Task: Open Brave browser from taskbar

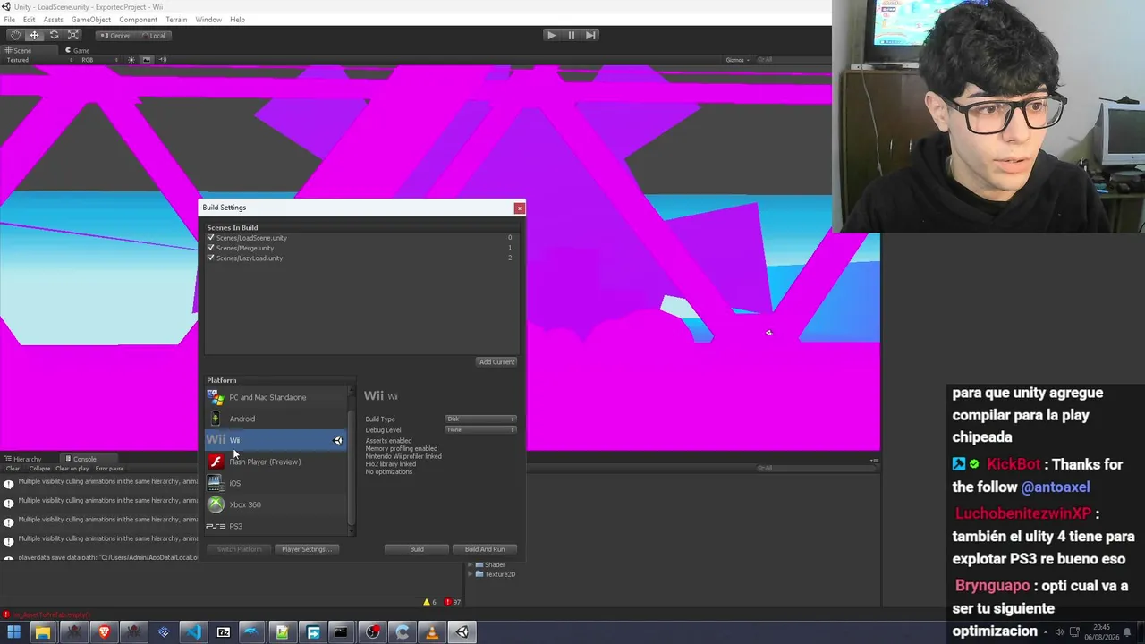Action: tap(104, 632)
